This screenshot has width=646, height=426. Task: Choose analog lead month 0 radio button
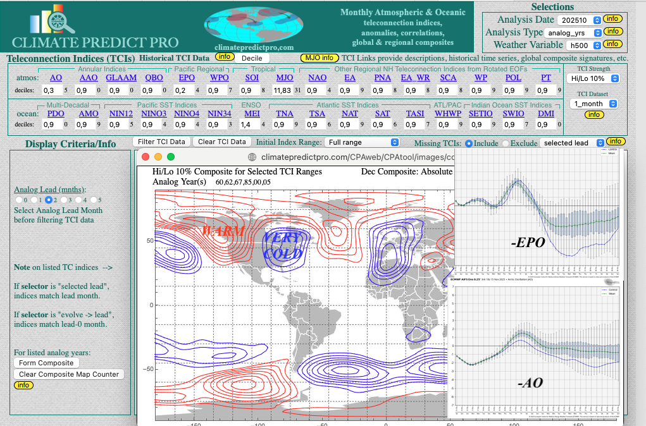[18, 200]
